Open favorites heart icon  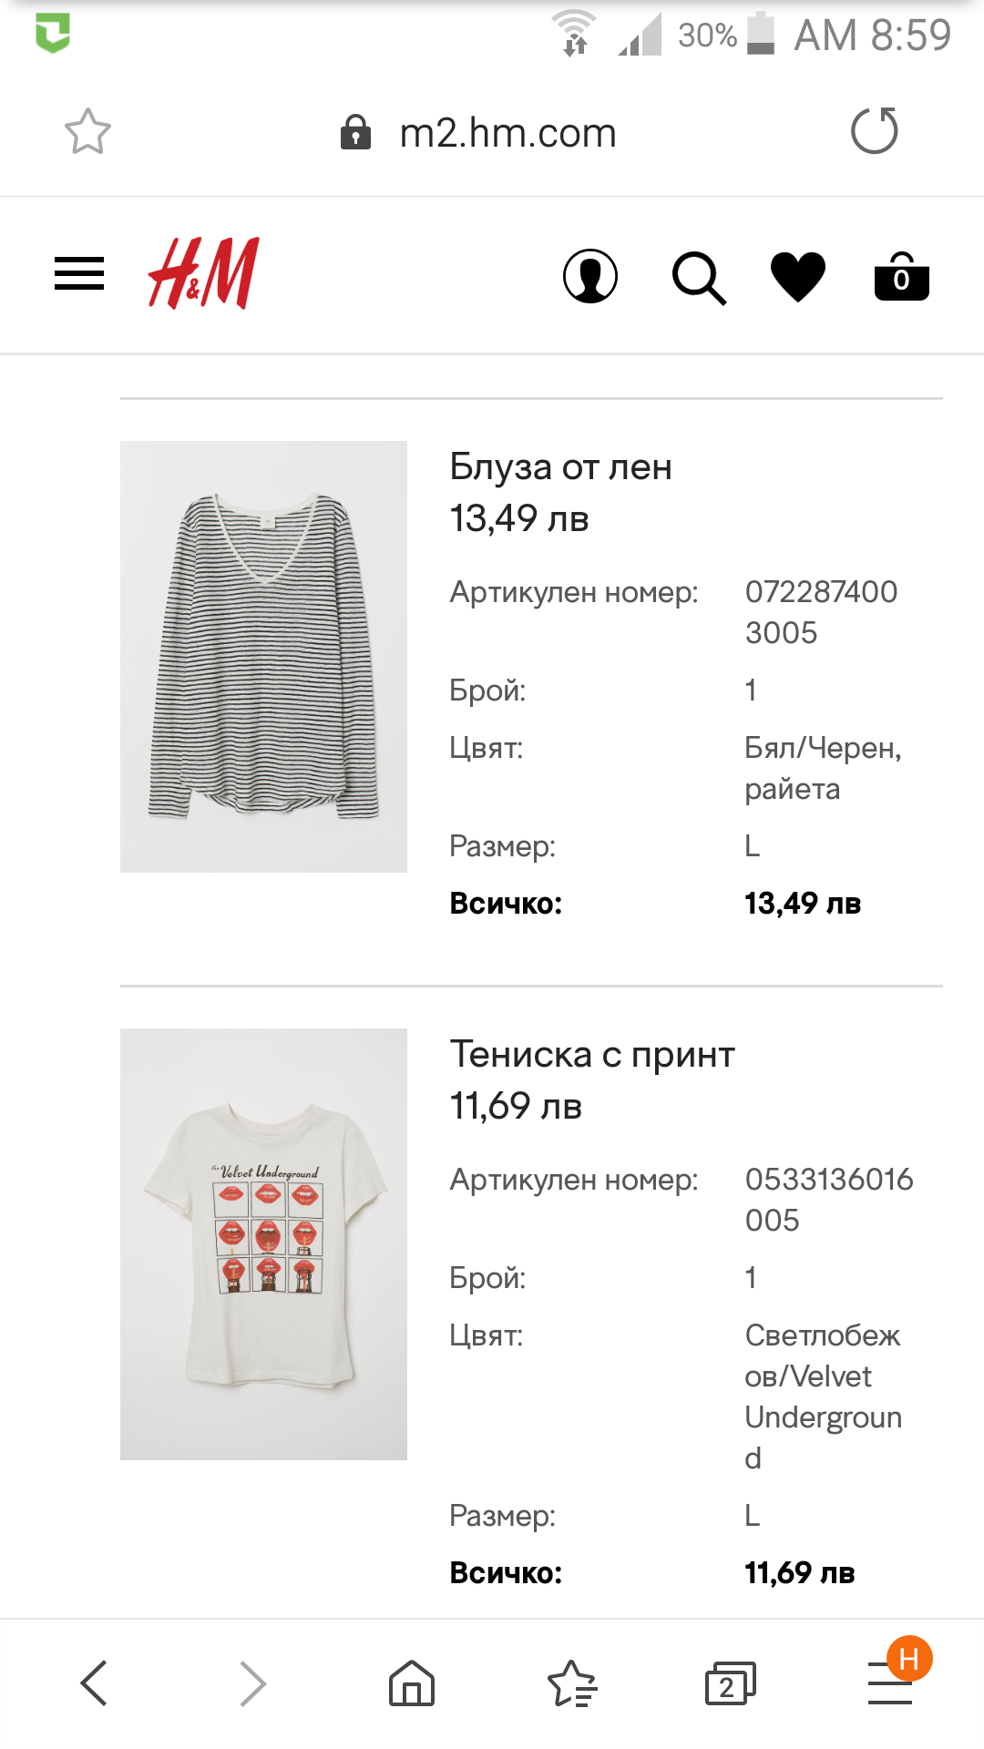[798, 276]
